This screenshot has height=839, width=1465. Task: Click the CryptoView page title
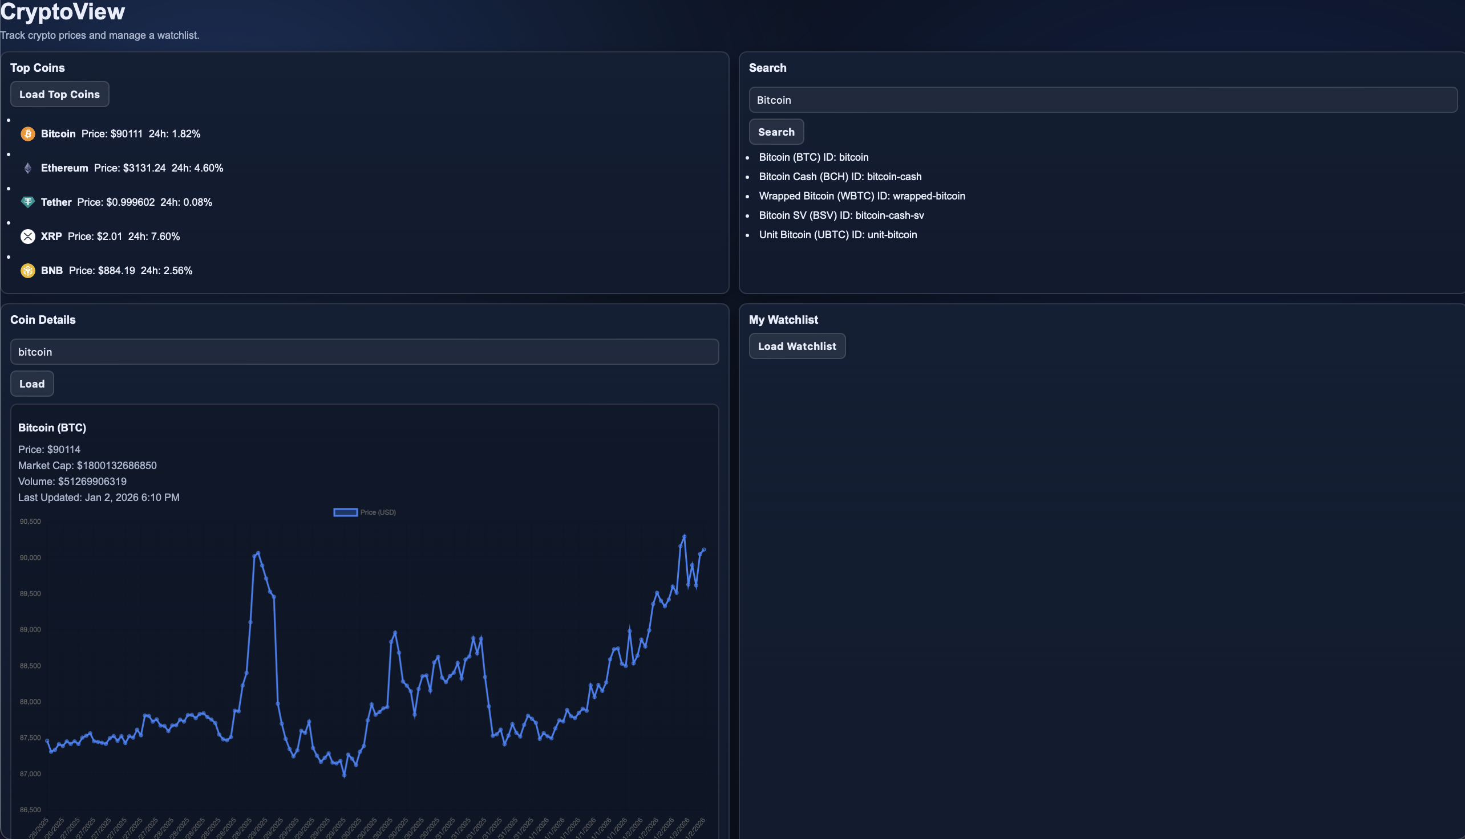click(62, 11)
